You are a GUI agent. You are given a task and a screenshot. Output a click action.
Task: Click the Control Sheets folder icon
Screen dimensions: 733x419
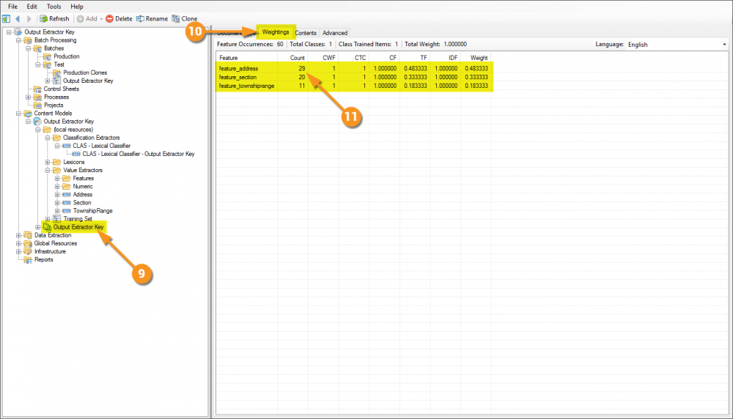pyautogui.click(x=37, y=89)
